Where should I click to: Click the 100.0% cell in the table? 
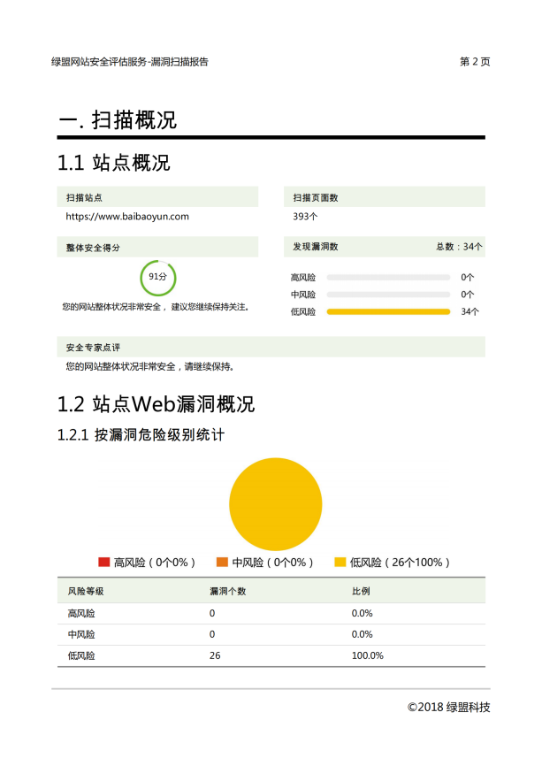368,655
